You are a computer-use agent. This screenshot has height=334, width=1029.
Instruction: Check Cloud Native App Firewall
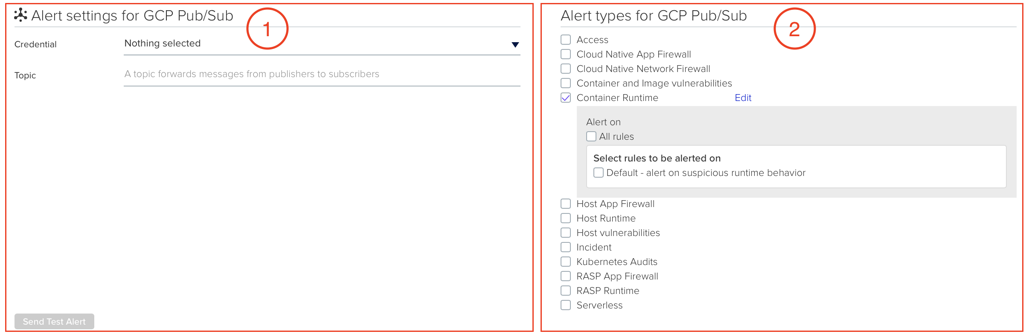click(x=566, y=54)
